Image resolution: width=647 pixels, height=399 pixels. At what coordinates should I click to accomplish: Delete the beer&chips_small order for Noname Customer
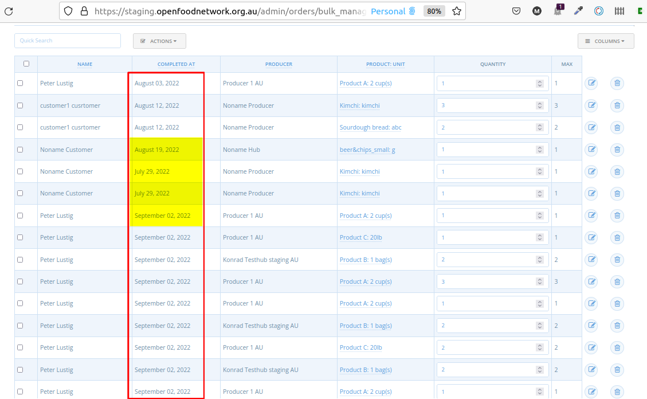coord(617,150)
